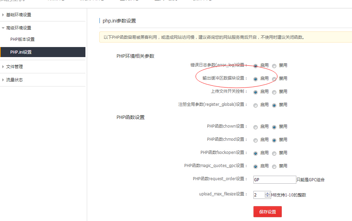Viewport: 352px width, 221px height.
Task: Open the PHP版本设置 page
Action: point(22,39)
